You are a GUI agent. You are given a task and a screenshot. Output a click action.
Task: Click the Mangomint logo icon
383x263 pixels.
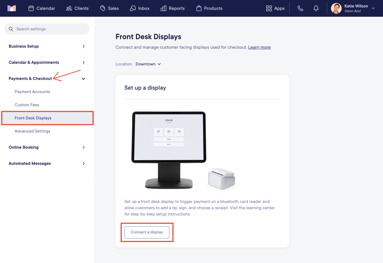pos(12,8)
